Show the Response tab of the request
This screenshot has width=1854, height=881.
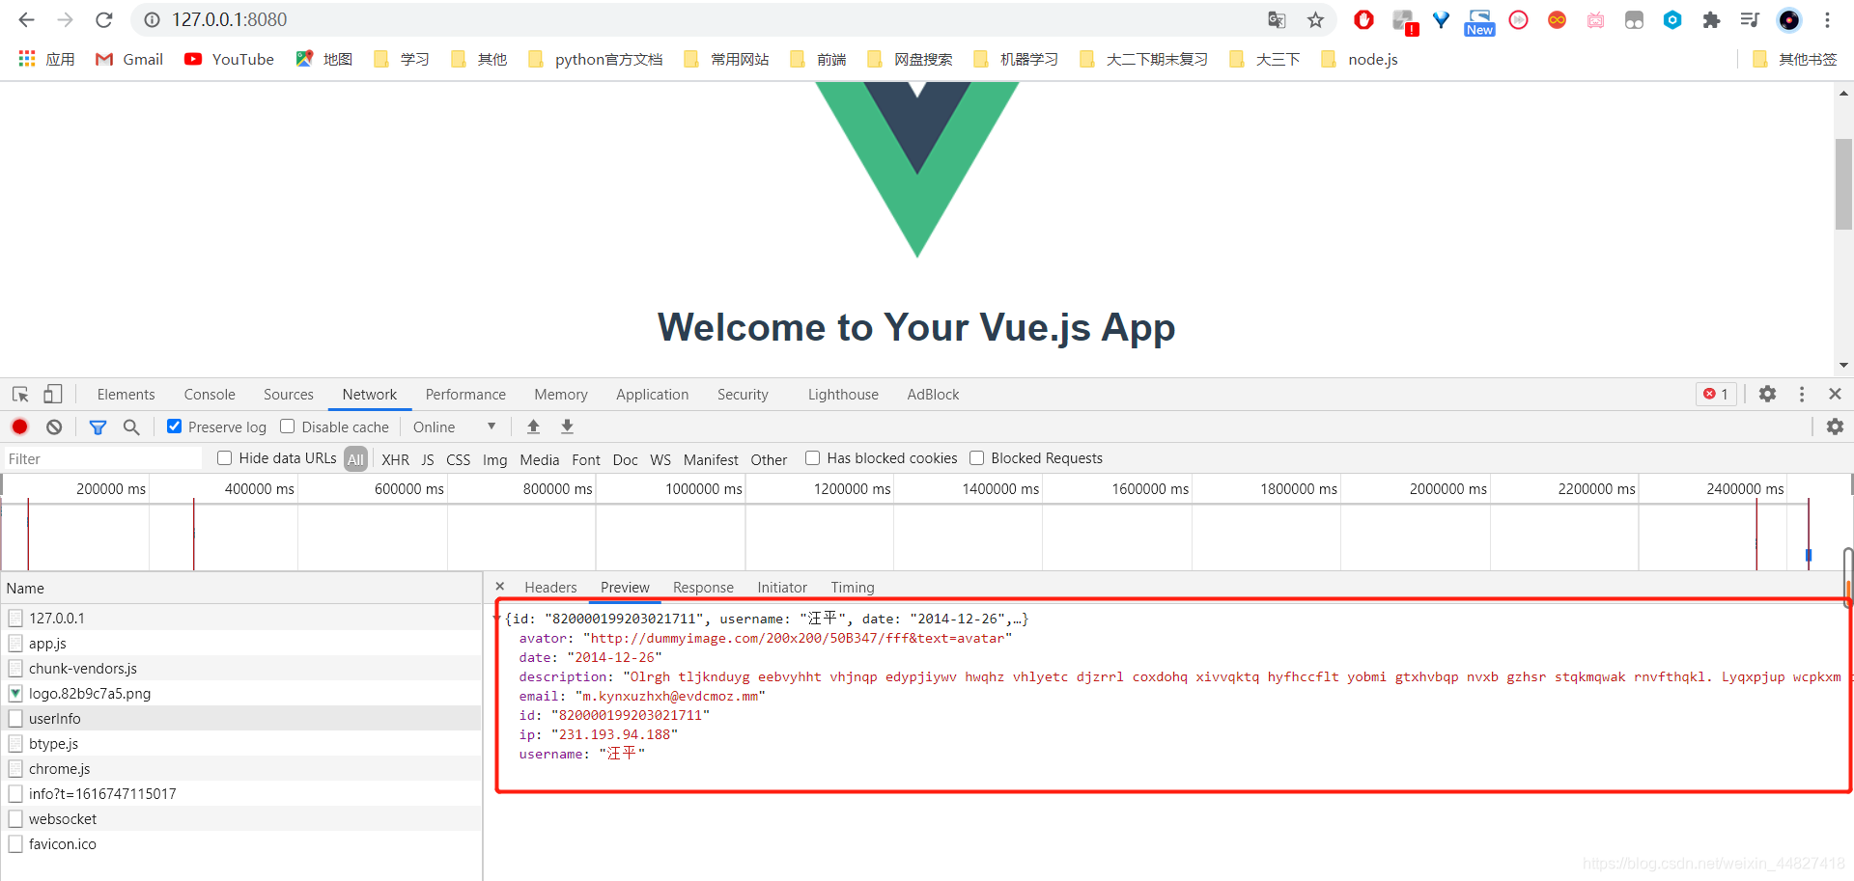703,587
